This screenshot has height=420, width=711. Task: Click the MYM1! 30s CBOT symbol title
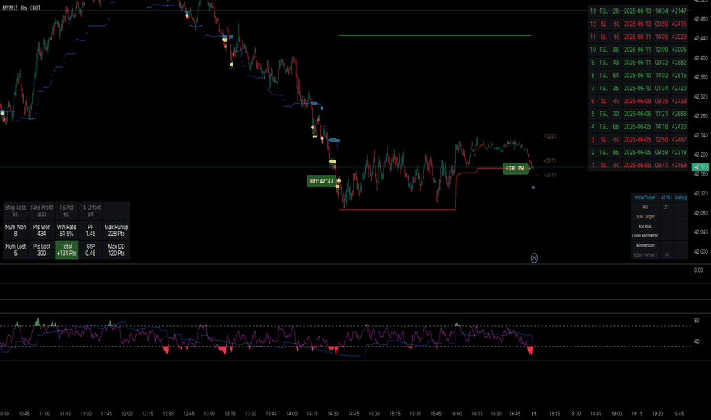(x=22, y=8)
